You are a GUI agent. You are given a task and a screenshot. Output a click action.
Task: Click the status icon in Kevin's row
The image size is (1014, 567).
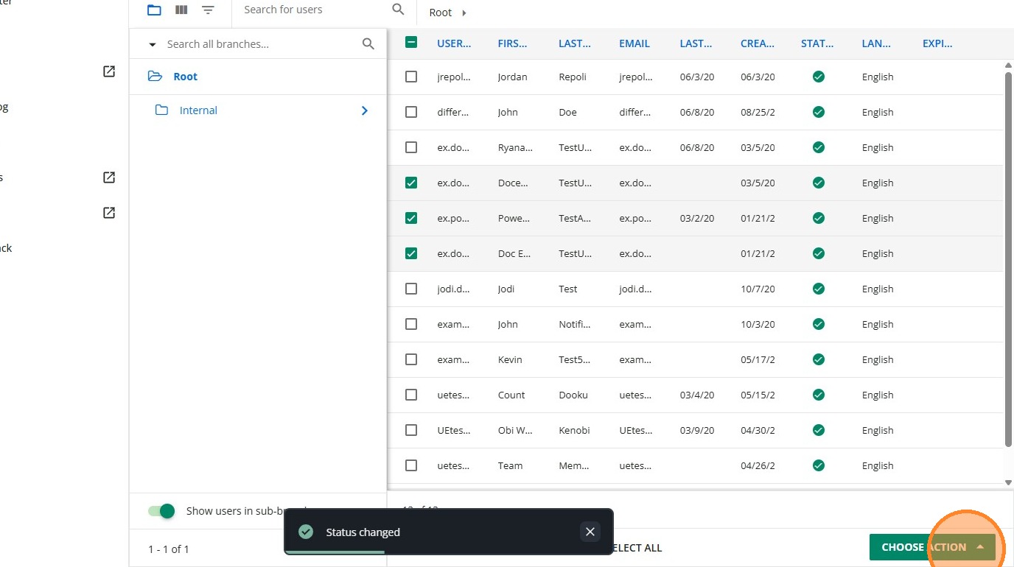click(818, 359)
